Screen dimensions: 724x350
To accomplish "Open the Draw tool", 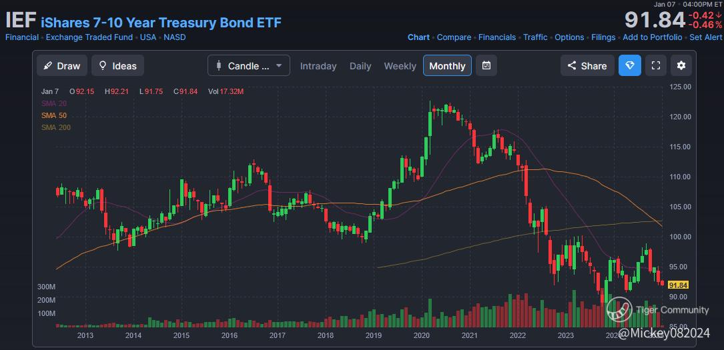I will point(61,66).
